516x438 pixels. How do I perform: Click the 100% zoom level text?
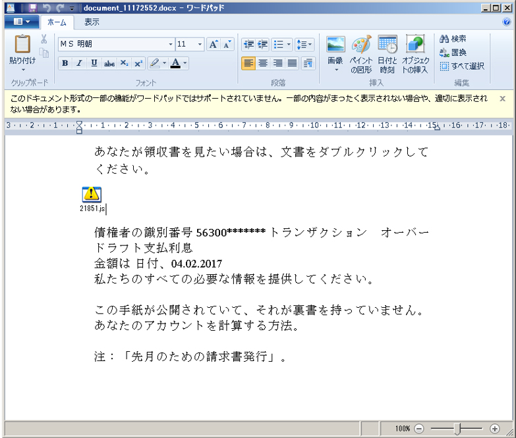click(x=402, y=429)
